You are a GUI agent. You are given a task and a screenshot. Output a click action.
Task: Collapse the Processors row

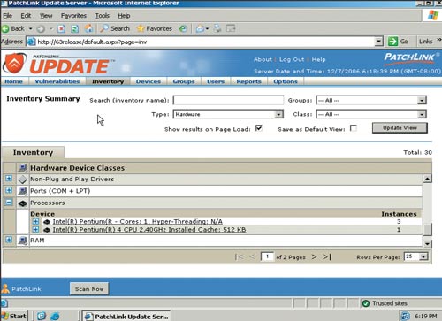(x=9, y=203)
